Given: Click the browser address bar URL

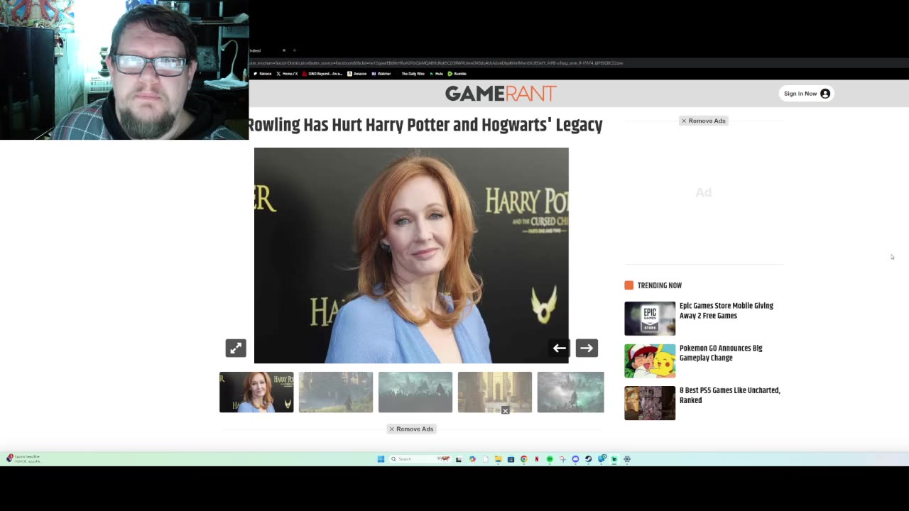Looking at the screenshot, I should [x=437, y=62].
